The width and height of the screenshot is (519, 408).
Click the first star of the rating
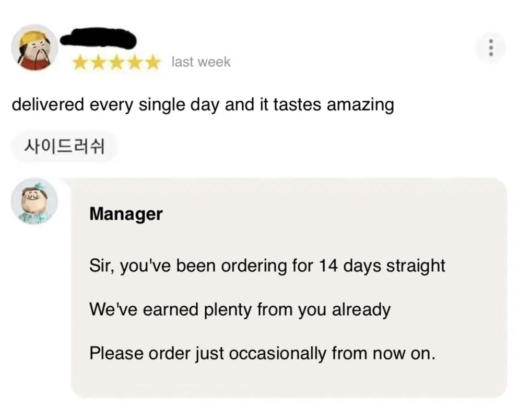[80, 63]
